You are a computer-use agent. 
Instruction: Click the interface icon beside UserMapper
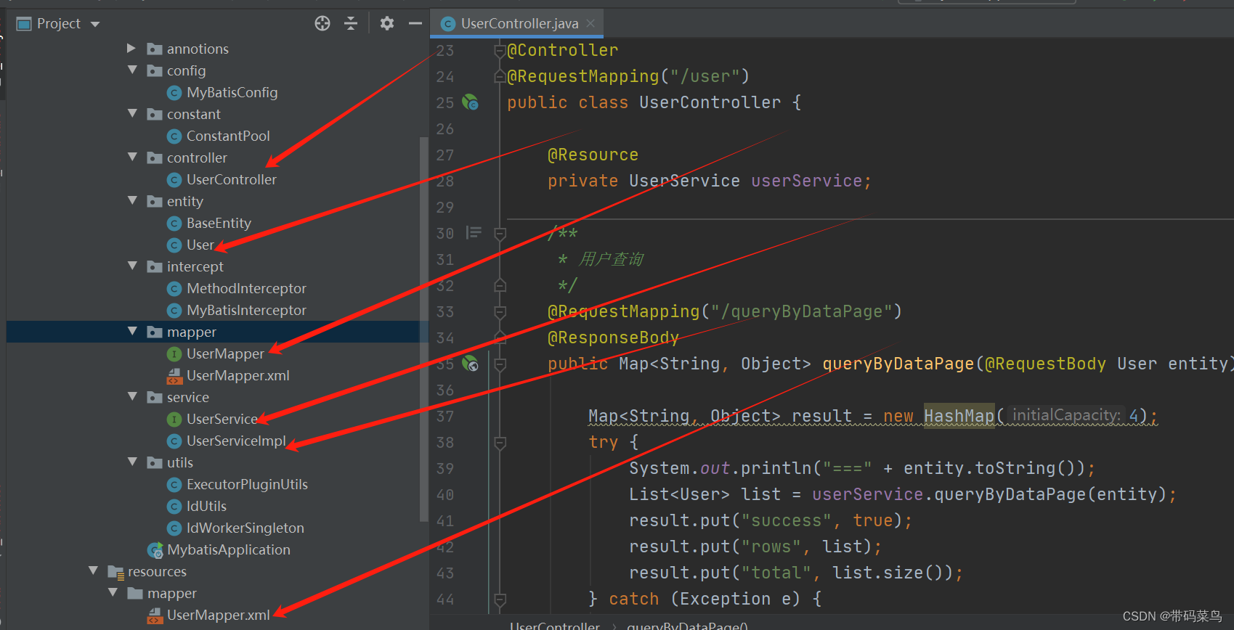pyautogui.click(x=174, y=354)
